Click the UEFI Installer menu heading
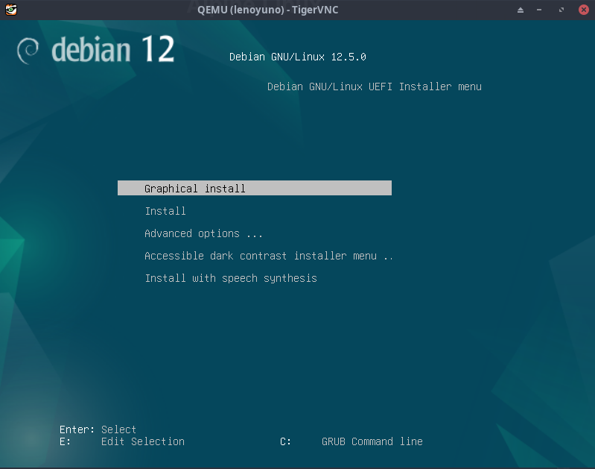595x469 pixels. pyautogui.click(x=374, y=86)
